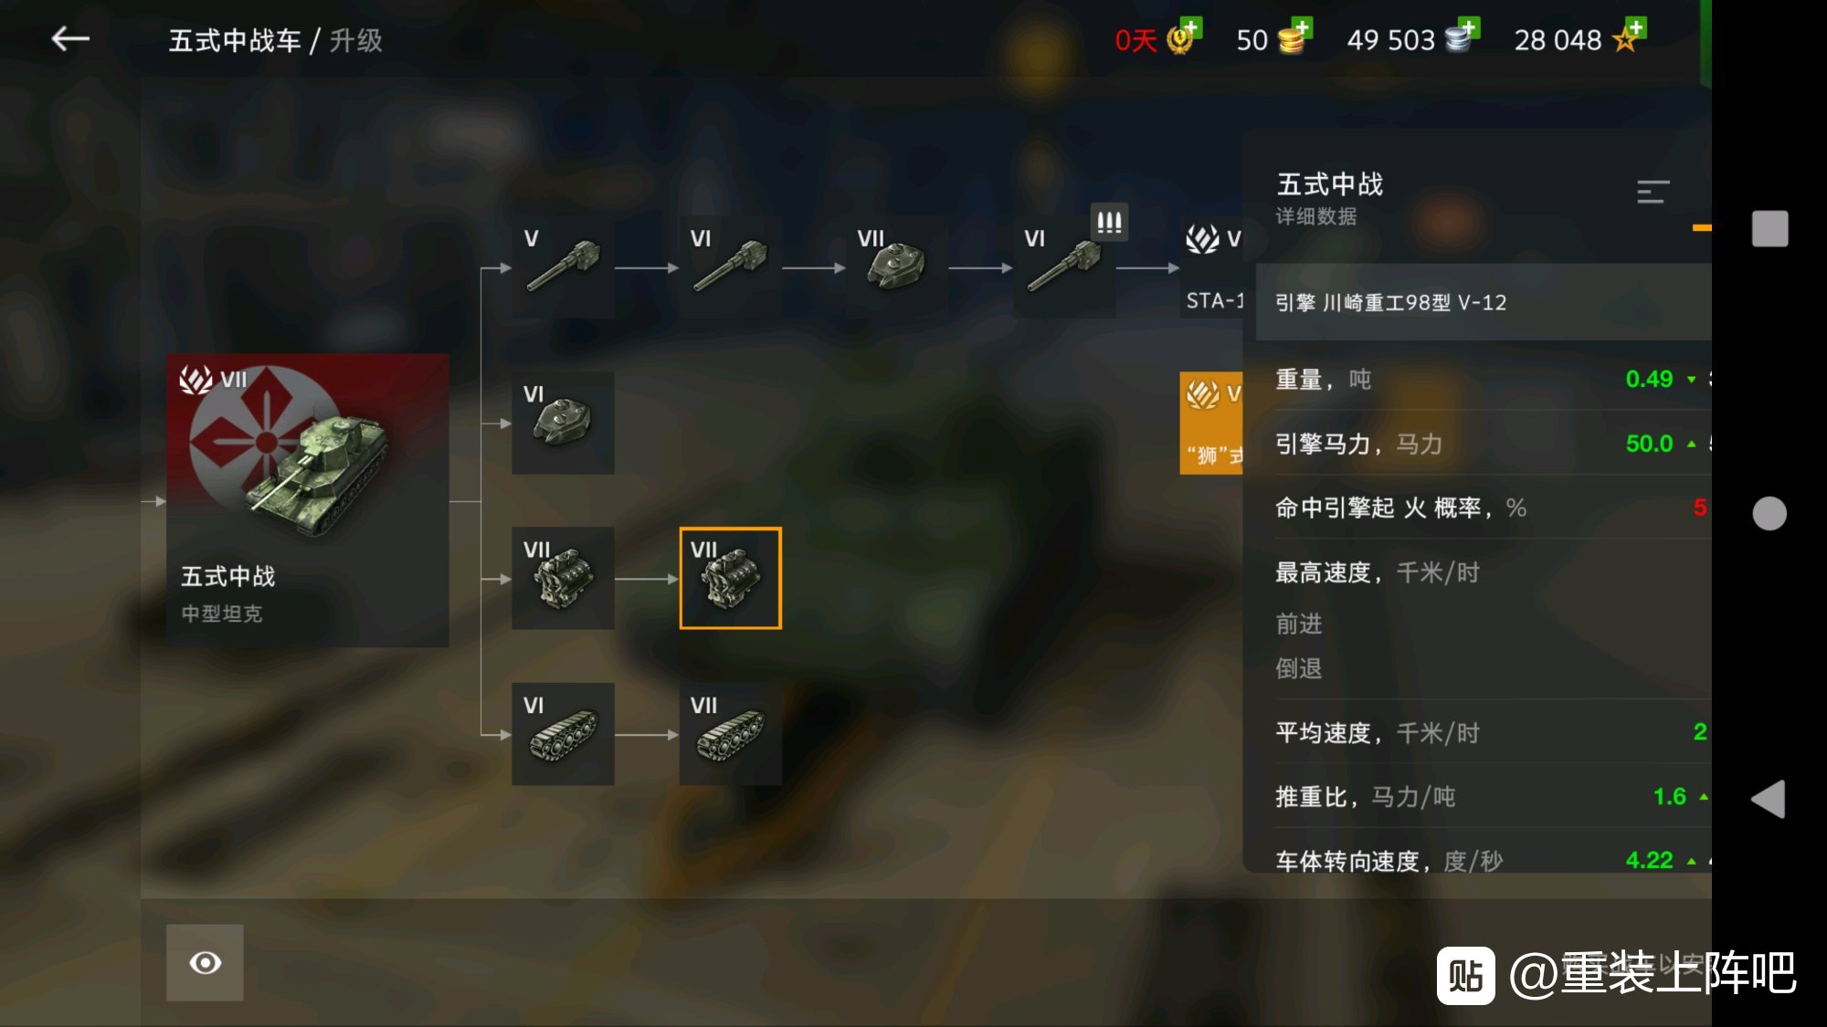
Task: Click the back arrow icon
Action: 70,39
